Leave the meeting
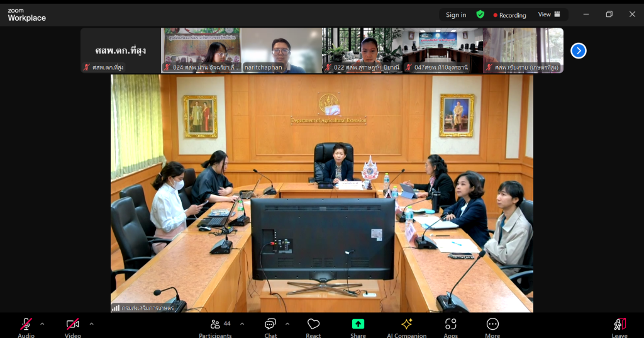This screenshot has height=338, width=644. click(619, 325)
